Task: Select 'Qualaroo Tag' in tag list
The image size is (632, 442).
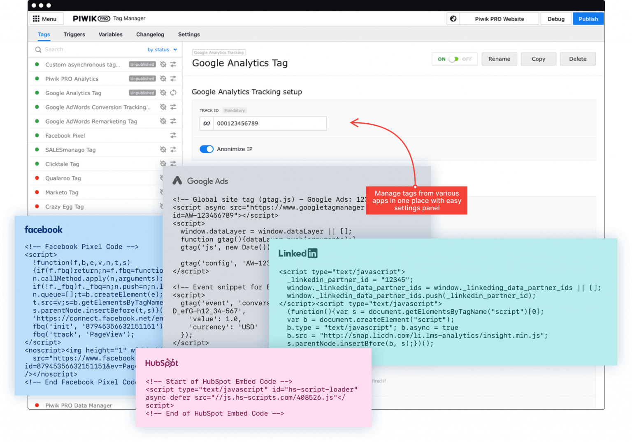Action: [x=63, y=178]
